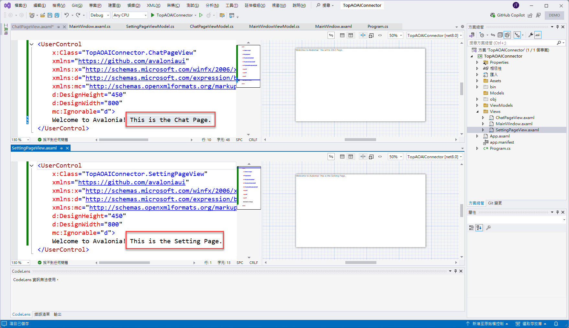
Task: Switch to the 錯誤清單 error list tab
Action: (x=42, y=314)
